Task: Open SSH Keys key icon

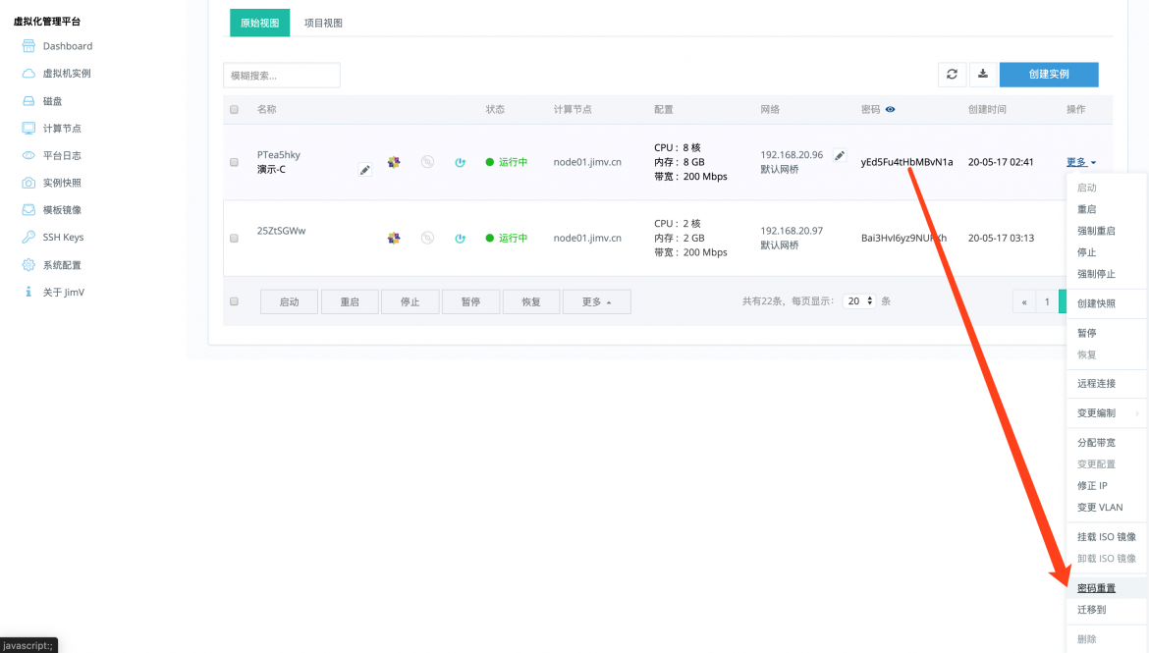Action: pos(28,237)
